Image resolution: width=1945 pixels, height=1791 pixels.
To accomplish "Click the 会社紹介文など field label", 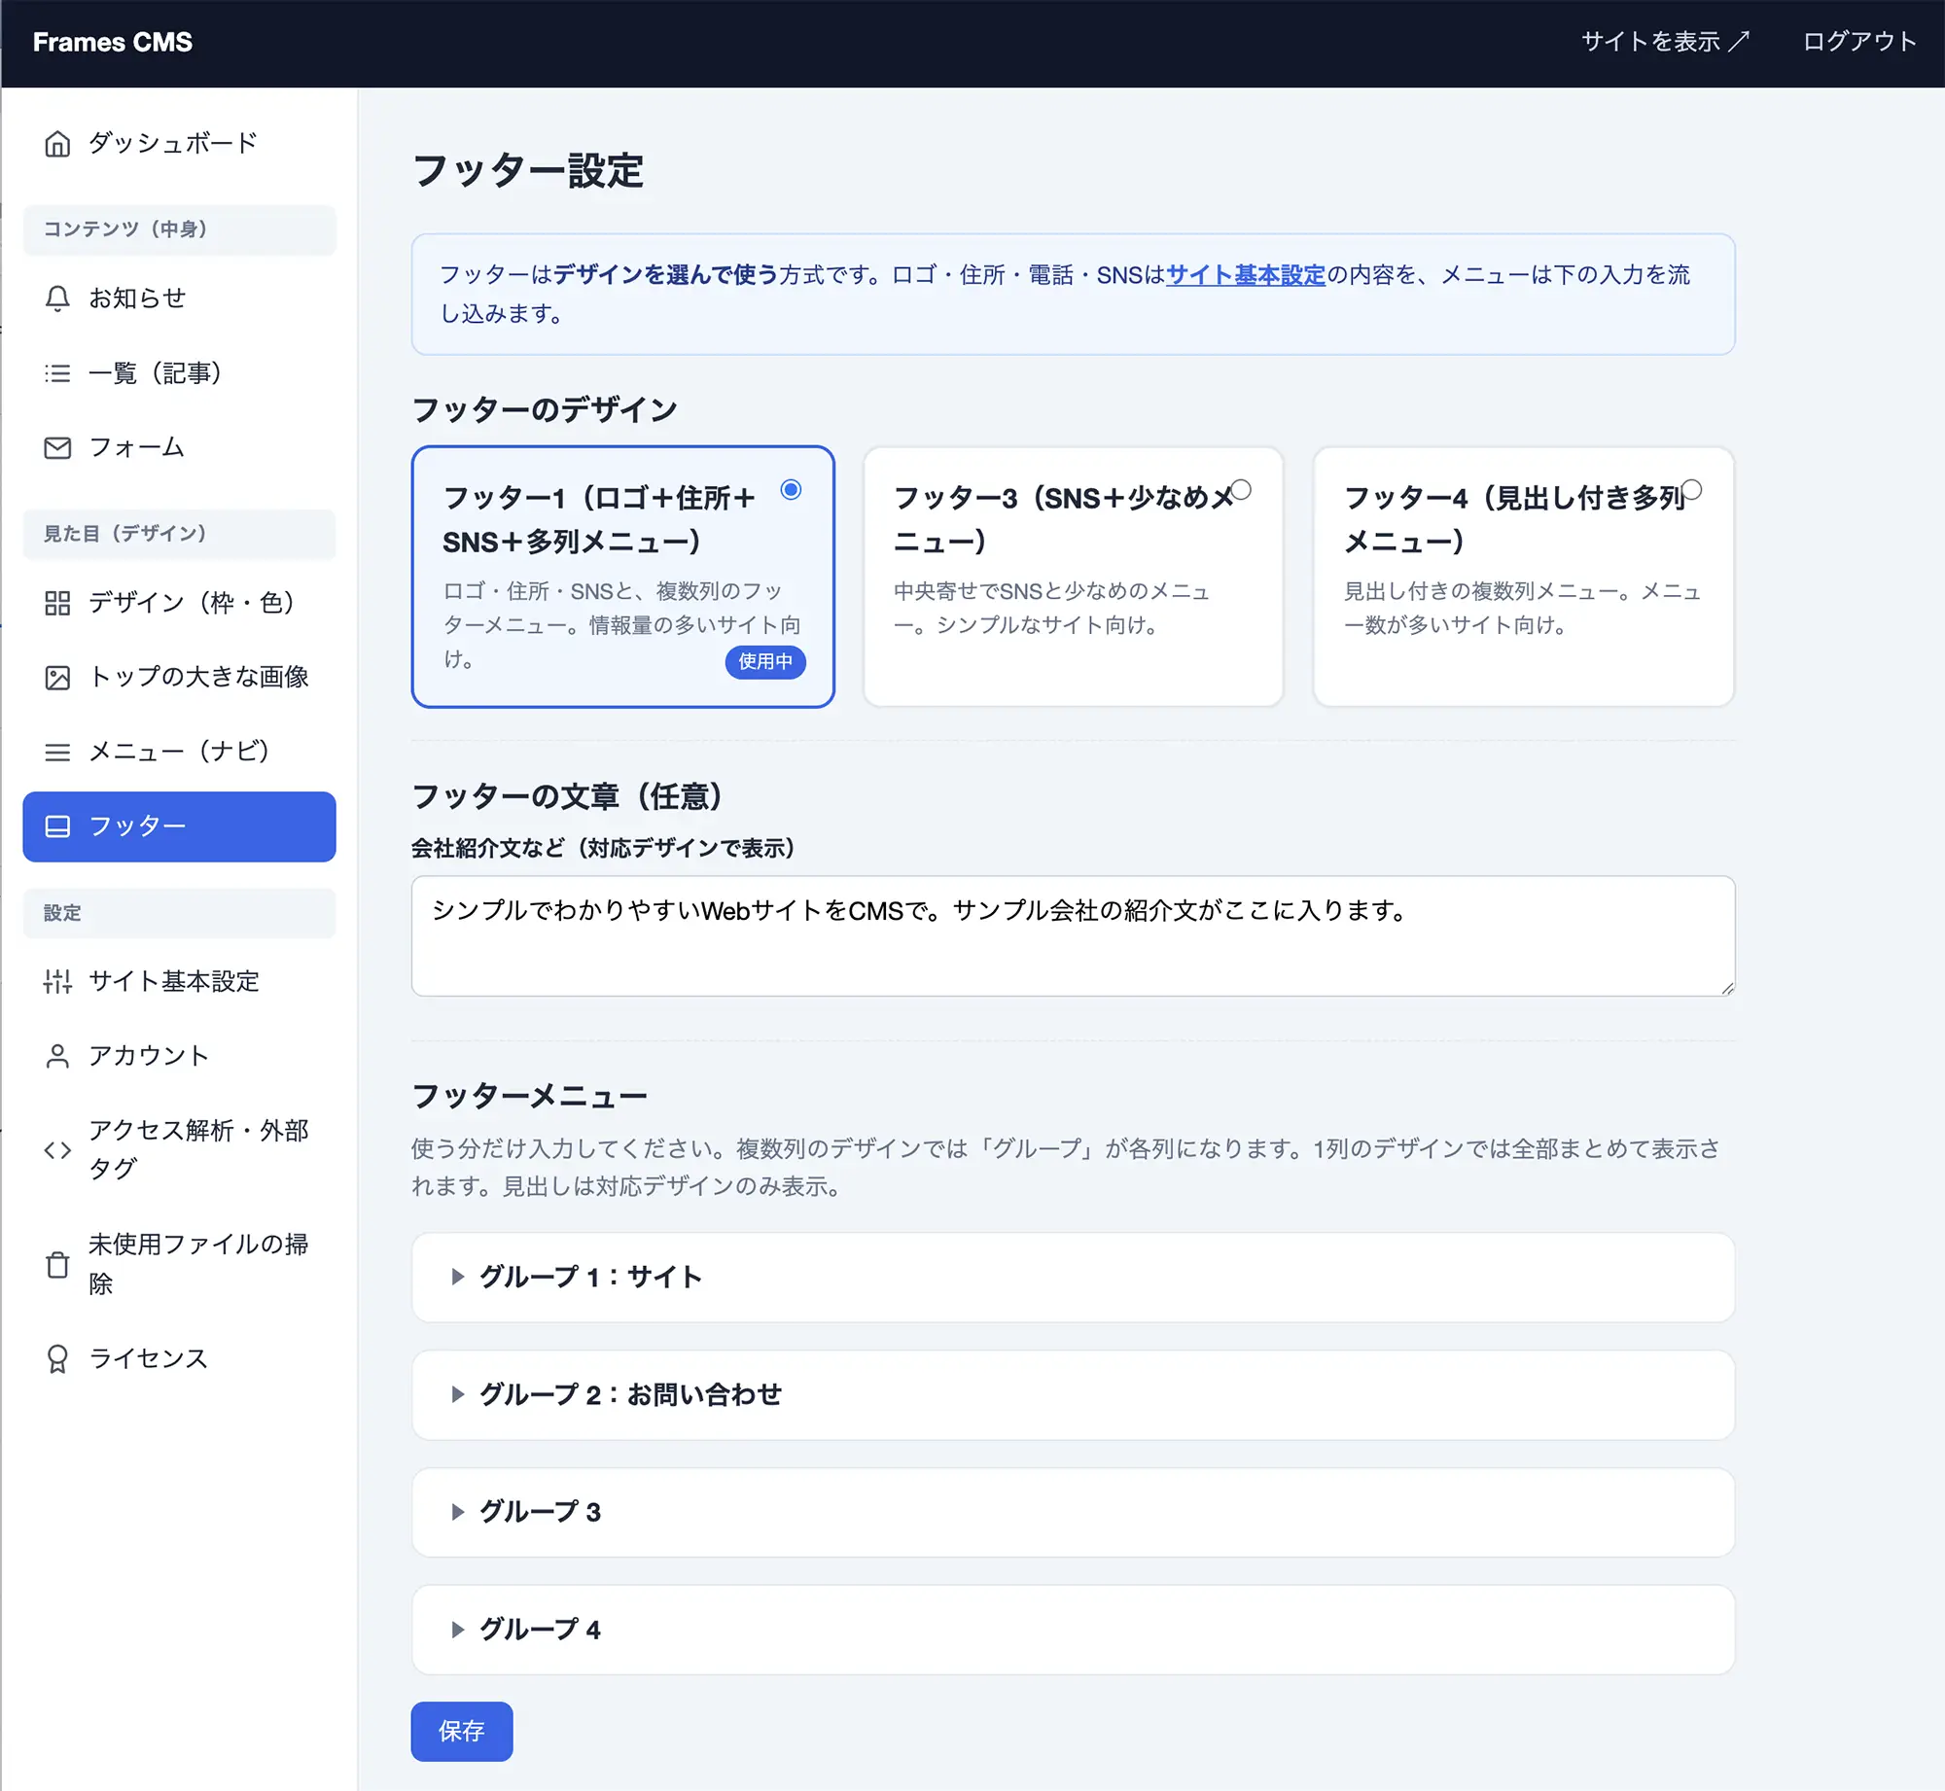I will click(x=603, y=848).
